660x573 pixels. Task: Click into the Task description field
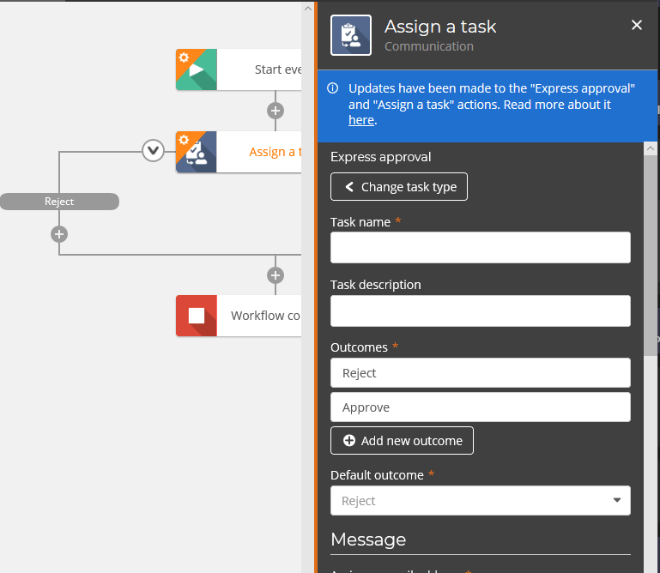click(481, 311)
